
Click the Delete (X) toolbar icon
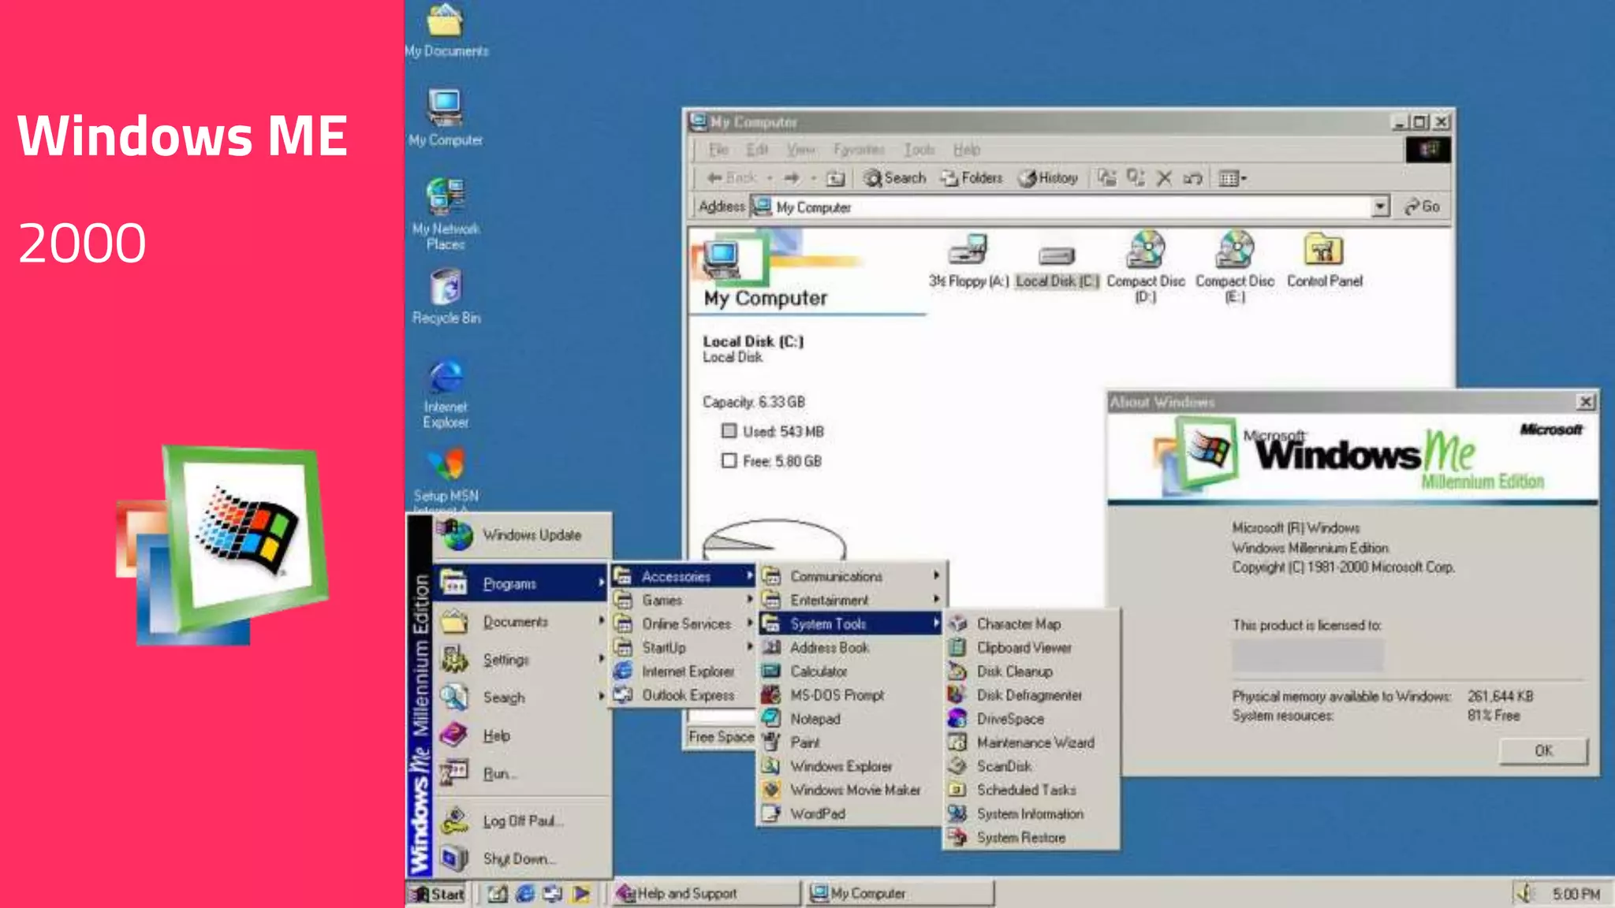(x=1164, y=178)
